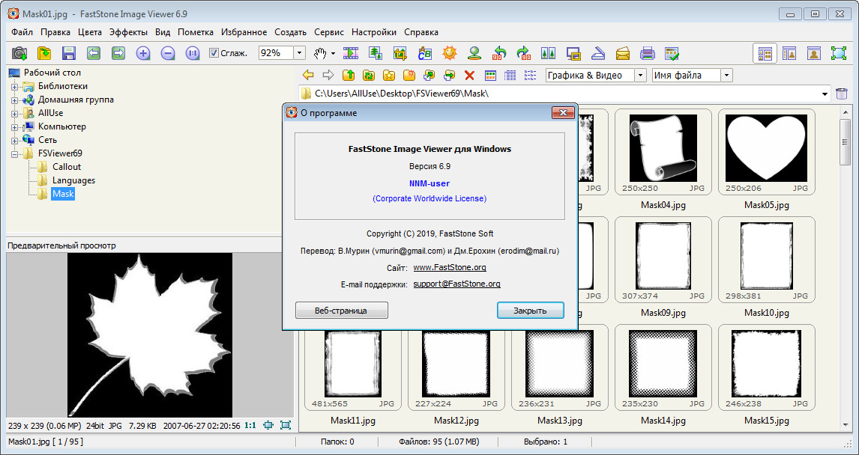The width and height of the screenshot is (859, 455).
Task: Click the fit-to-window icon under preview
Action: (268, 425)
